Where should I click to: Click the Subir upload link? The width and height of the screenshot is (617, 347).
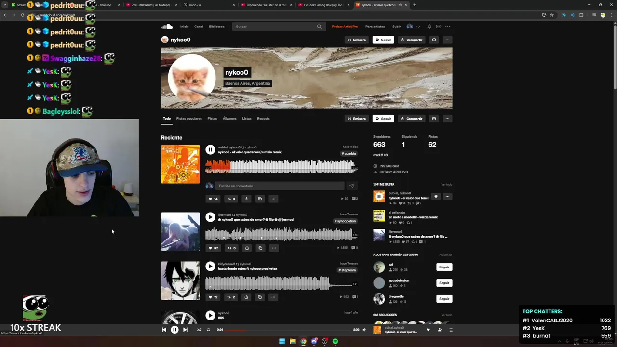click(396, 27)
